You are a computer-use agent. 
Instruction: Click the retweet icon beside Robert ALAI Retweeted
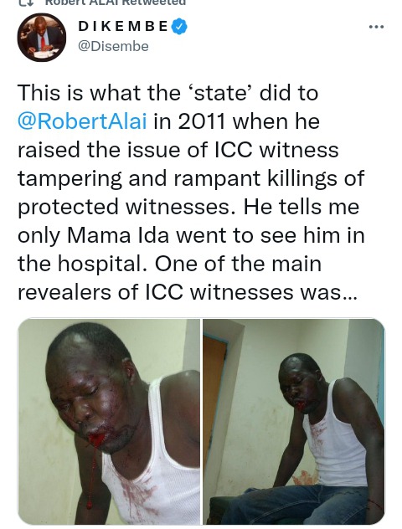tap(25, 2)
